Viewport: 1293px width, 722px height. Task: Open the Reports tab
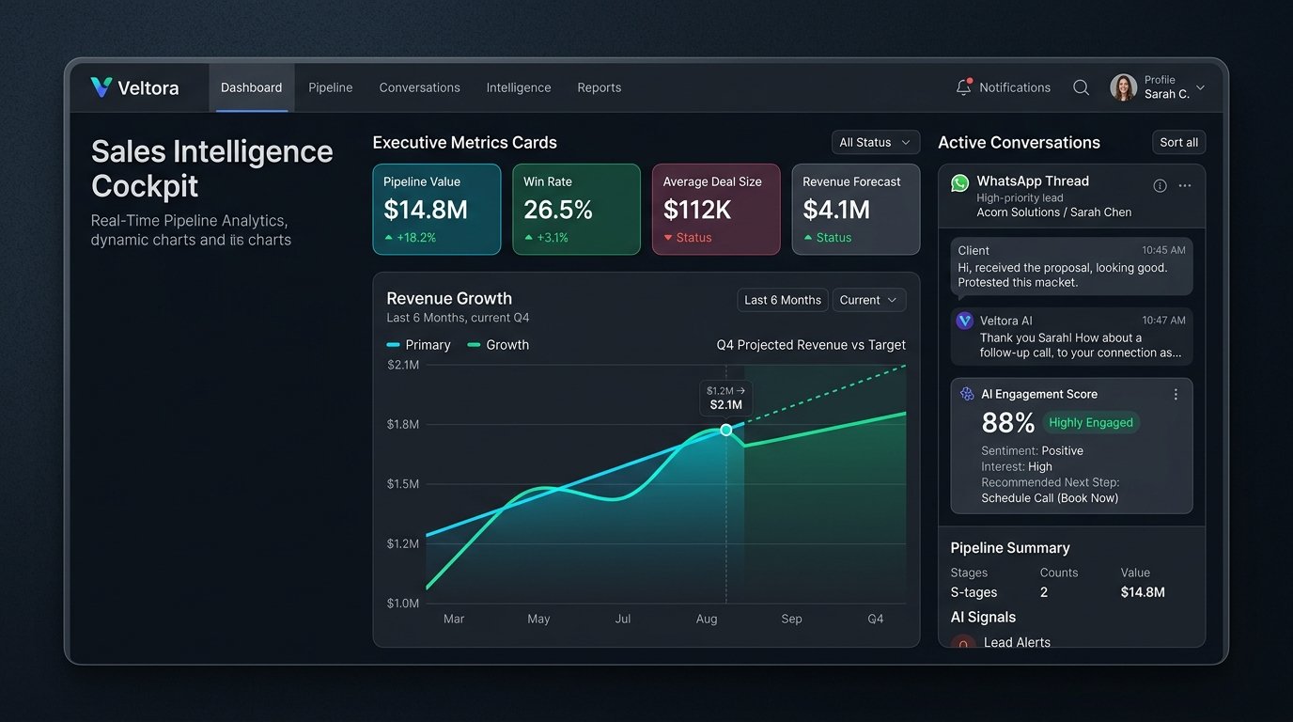[x=600, y=87]
